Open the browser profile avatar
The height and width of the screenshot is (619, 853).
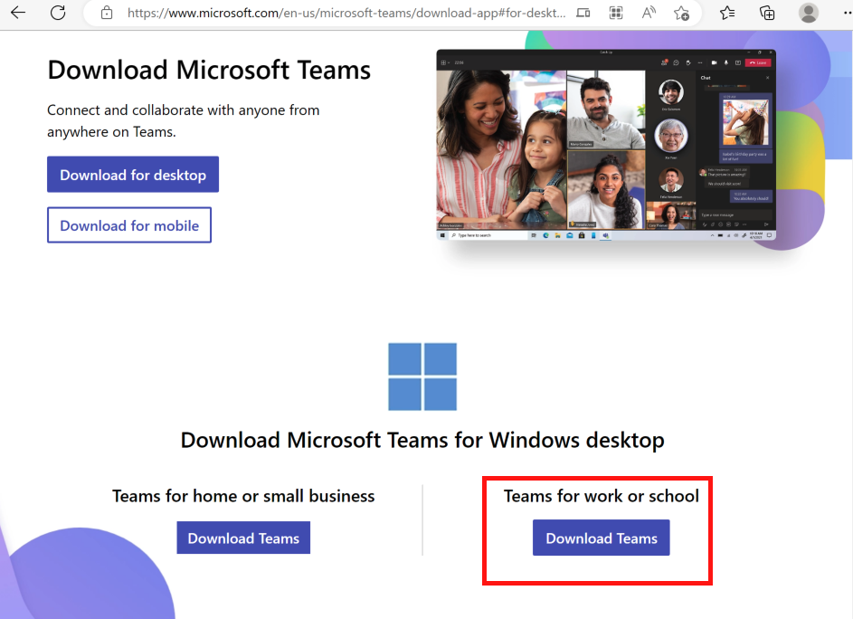point(809,13)
